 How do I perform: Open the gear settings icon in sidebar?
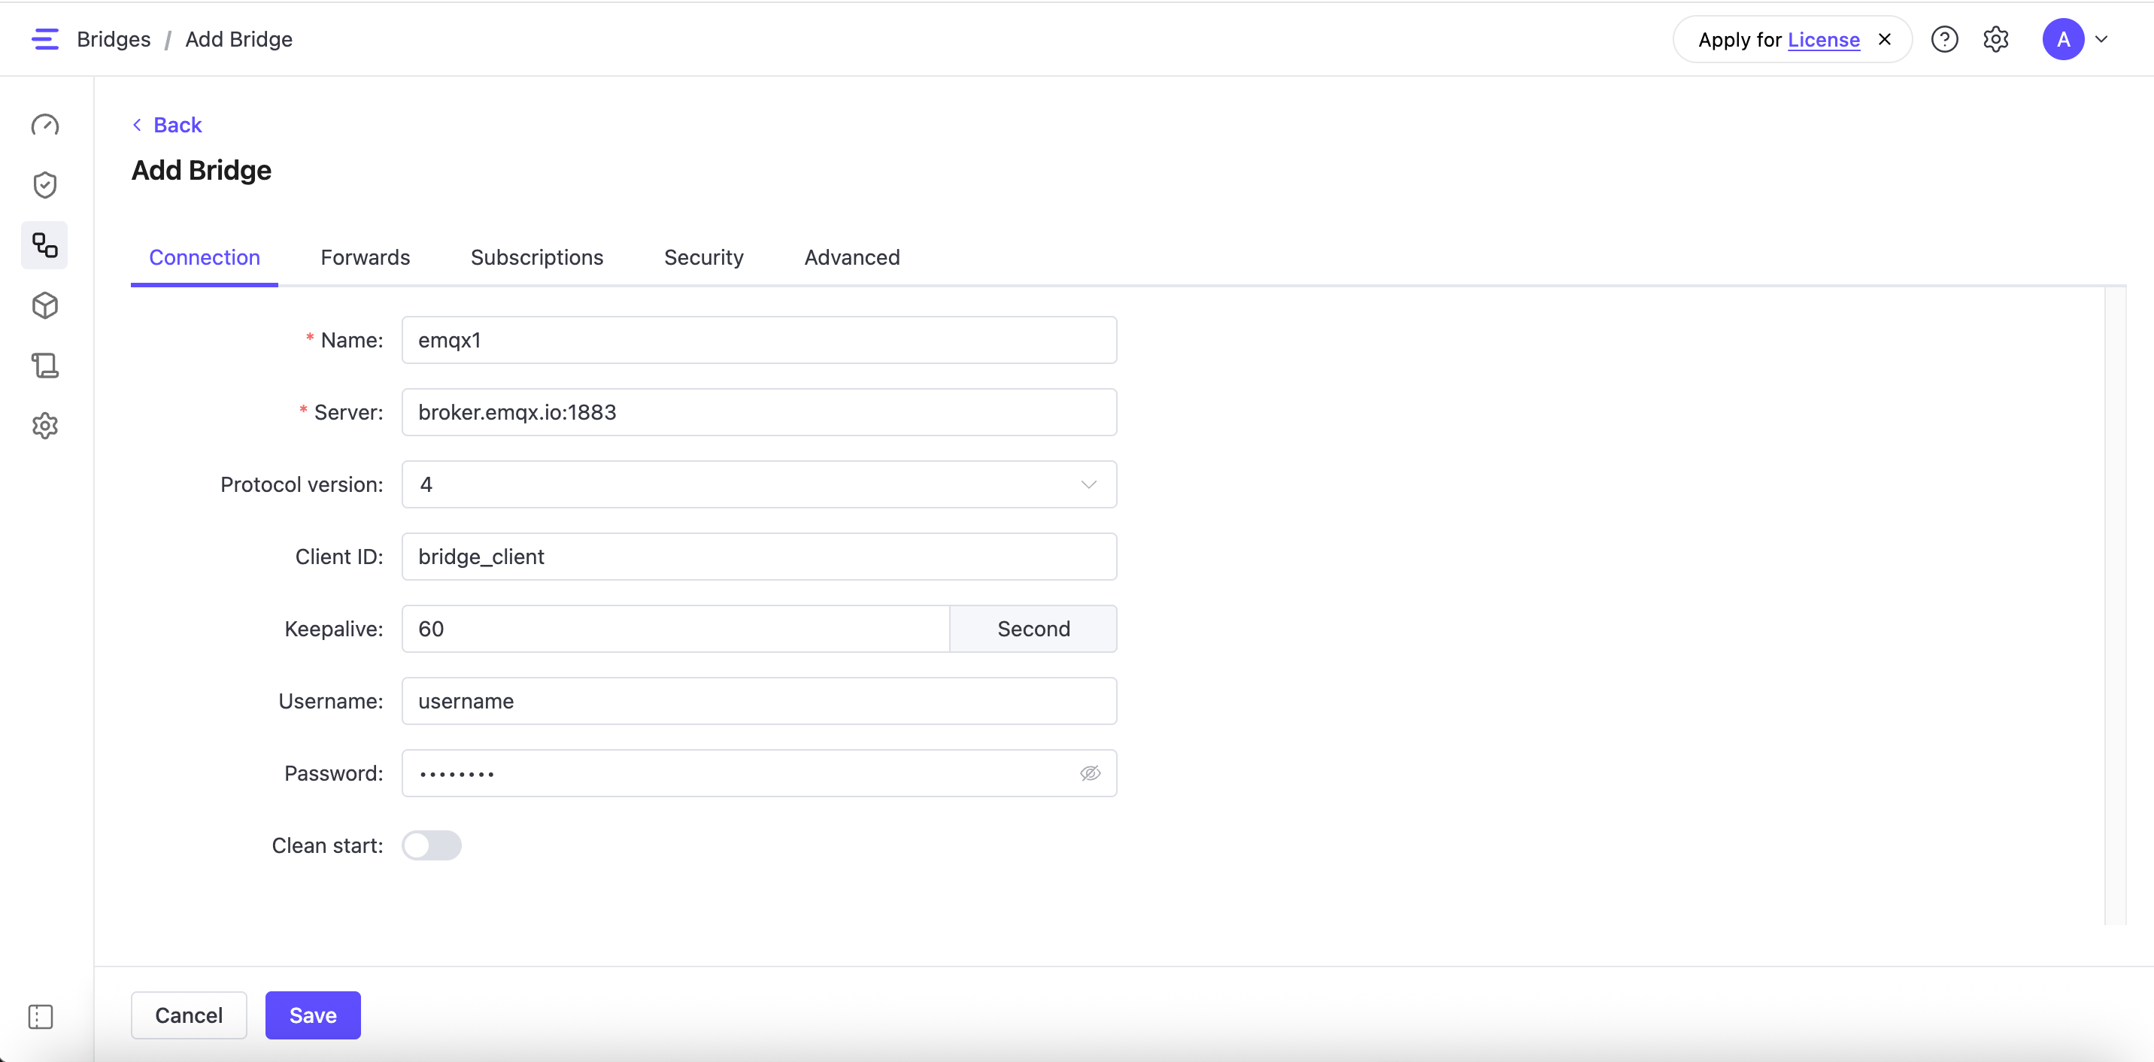tap(44, 426)
